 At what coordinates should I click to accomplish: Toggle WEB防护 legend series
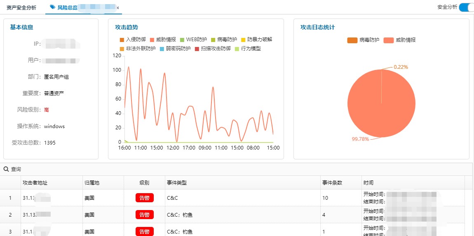click(x=193, y=40)
